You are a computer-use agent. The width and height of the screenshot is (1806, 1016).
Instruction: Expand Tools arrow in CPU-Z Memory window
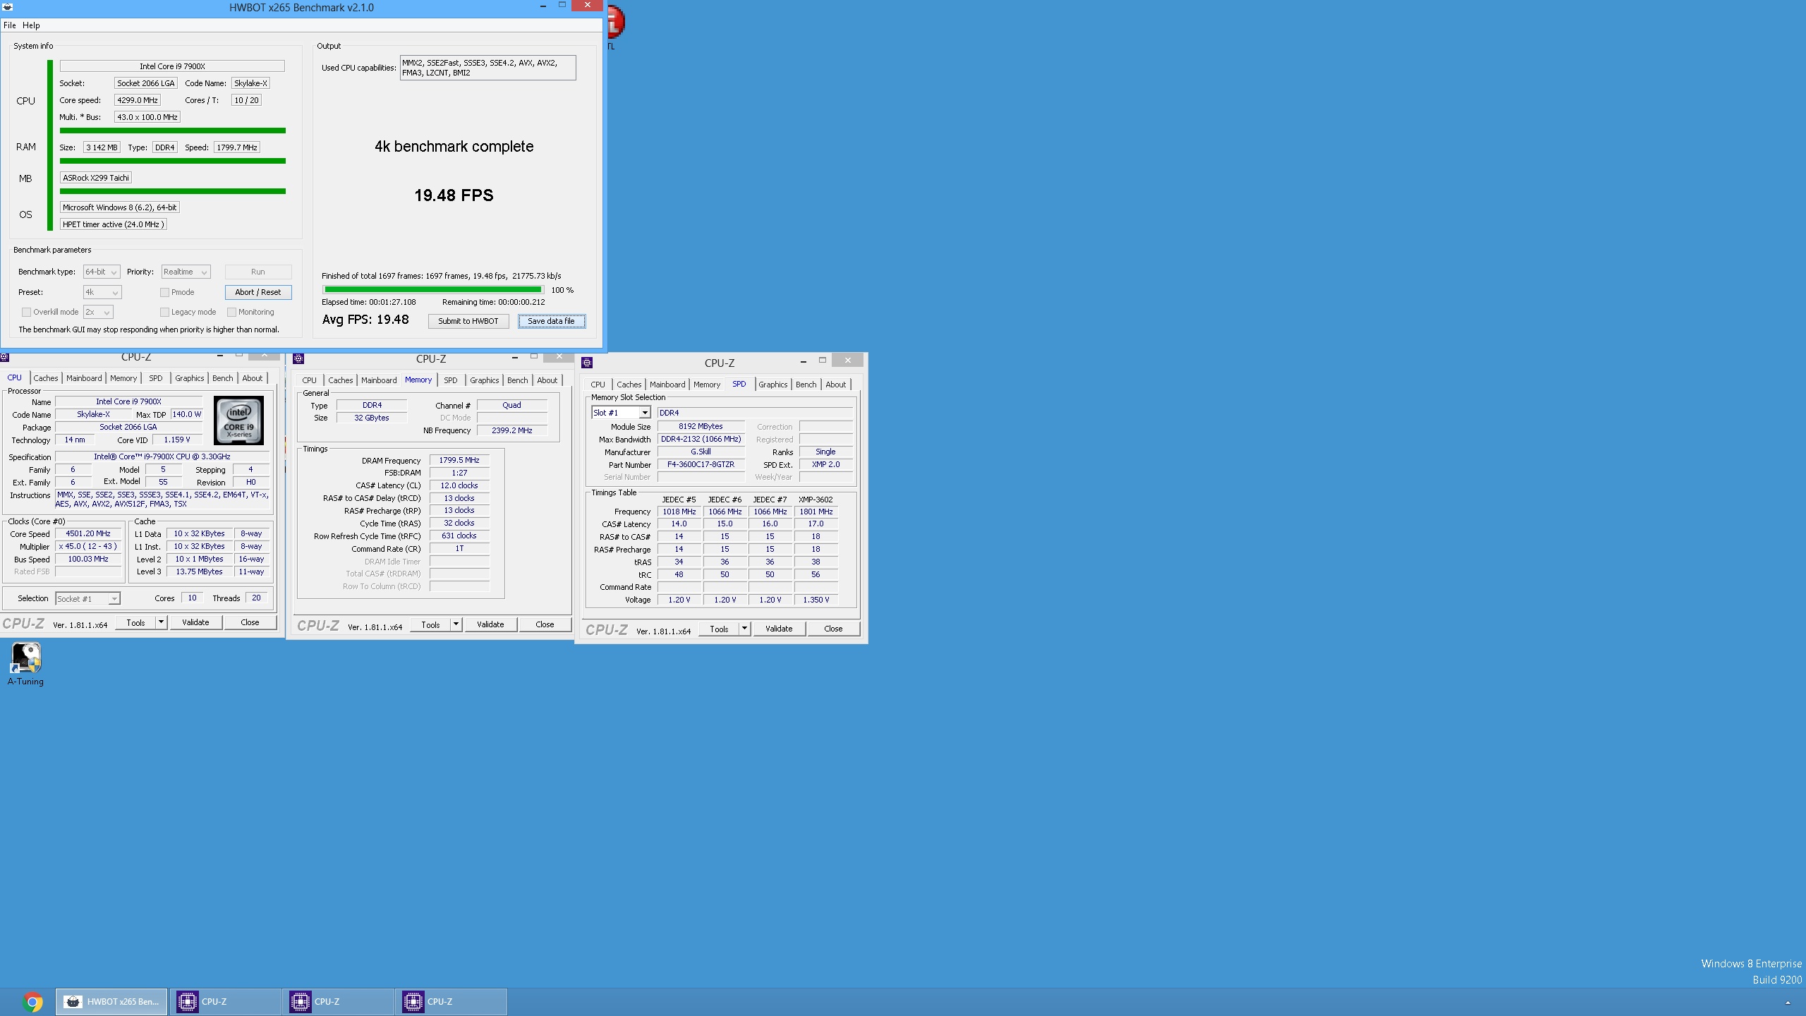click(x=456, y=624)
